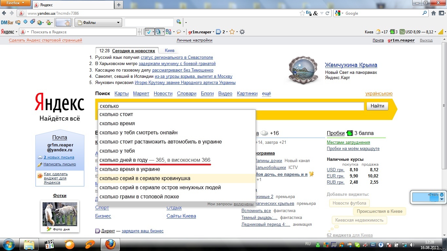Screen dimensions: 447x251
Task: Open the Firefox home page icon
Action: point(434,13)
